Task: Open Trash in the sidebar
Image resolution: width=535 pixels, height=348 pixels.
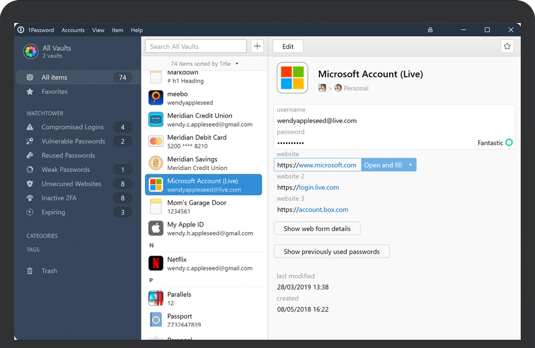Action: coord(49,271)
